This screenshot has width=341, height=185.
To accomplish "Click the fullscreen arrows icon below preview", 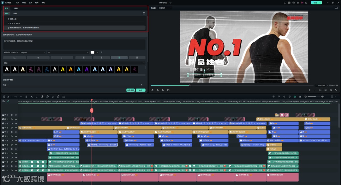I will pyautogui.click(x=336, y=90).
